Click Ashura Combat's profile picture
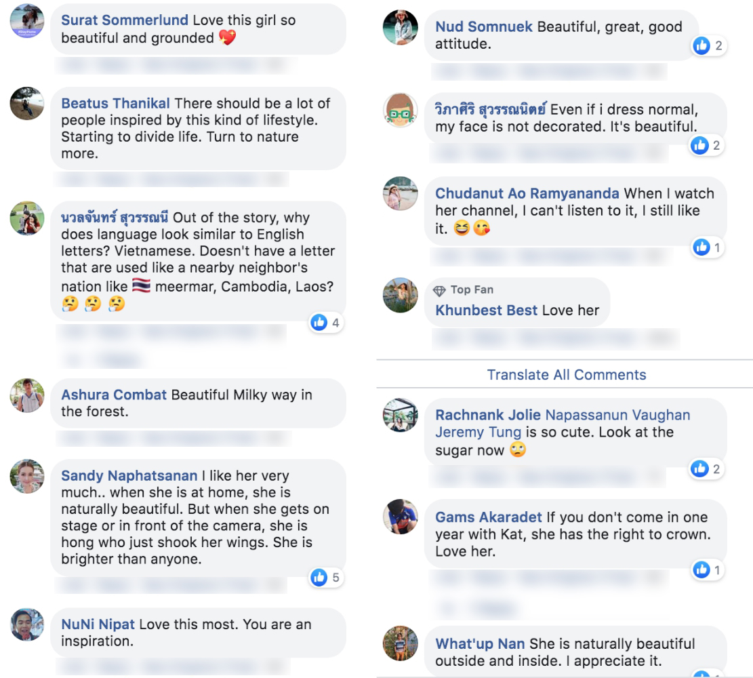Image resolution: width=753 pixels, height=678 pixels. pyautogui.click(x=27, y=396)
